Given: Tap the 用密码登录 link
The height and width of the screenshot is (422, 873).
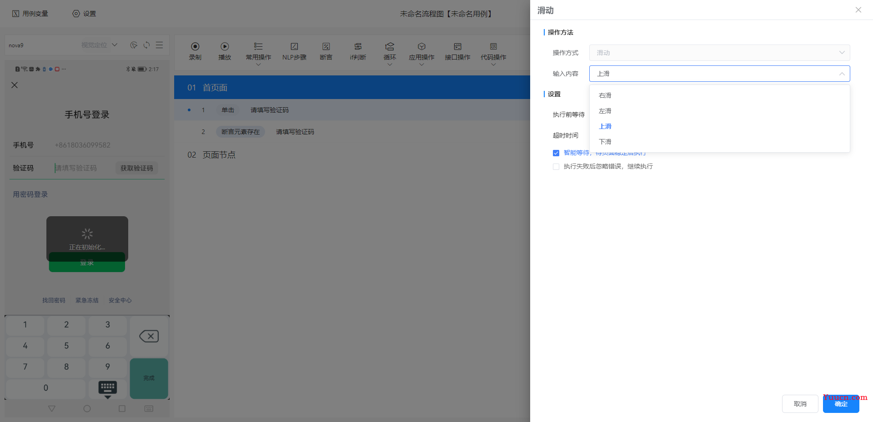Looking at the screenshot, I should tap(30, 194).
